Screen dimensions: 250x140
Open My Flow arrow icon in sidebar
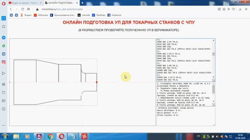(x=4, y=73)
